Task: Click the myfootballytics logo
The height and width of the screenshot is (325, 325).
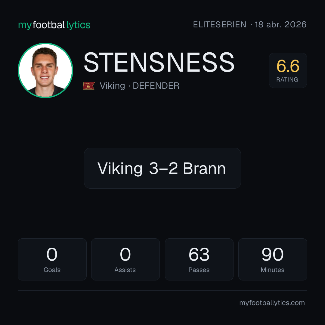Action: [x=54, y=25]
